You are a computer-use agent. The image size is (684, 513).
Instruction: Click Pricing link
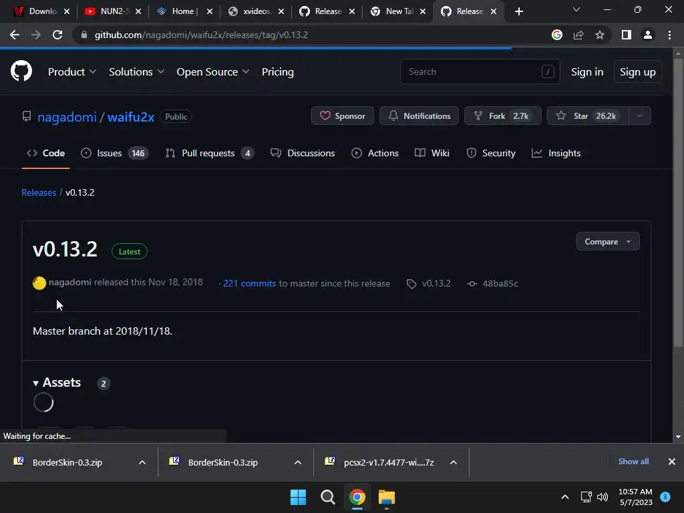point(277,72)
